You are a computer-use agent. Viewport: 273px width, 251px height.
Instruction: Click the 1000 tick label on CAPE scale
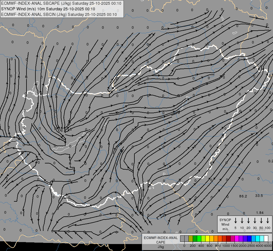pyautogui.click(x=226, y=246)
